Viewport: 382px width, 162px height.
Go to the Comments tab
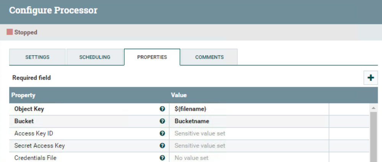pyautogui.click(x=210, y=57)
